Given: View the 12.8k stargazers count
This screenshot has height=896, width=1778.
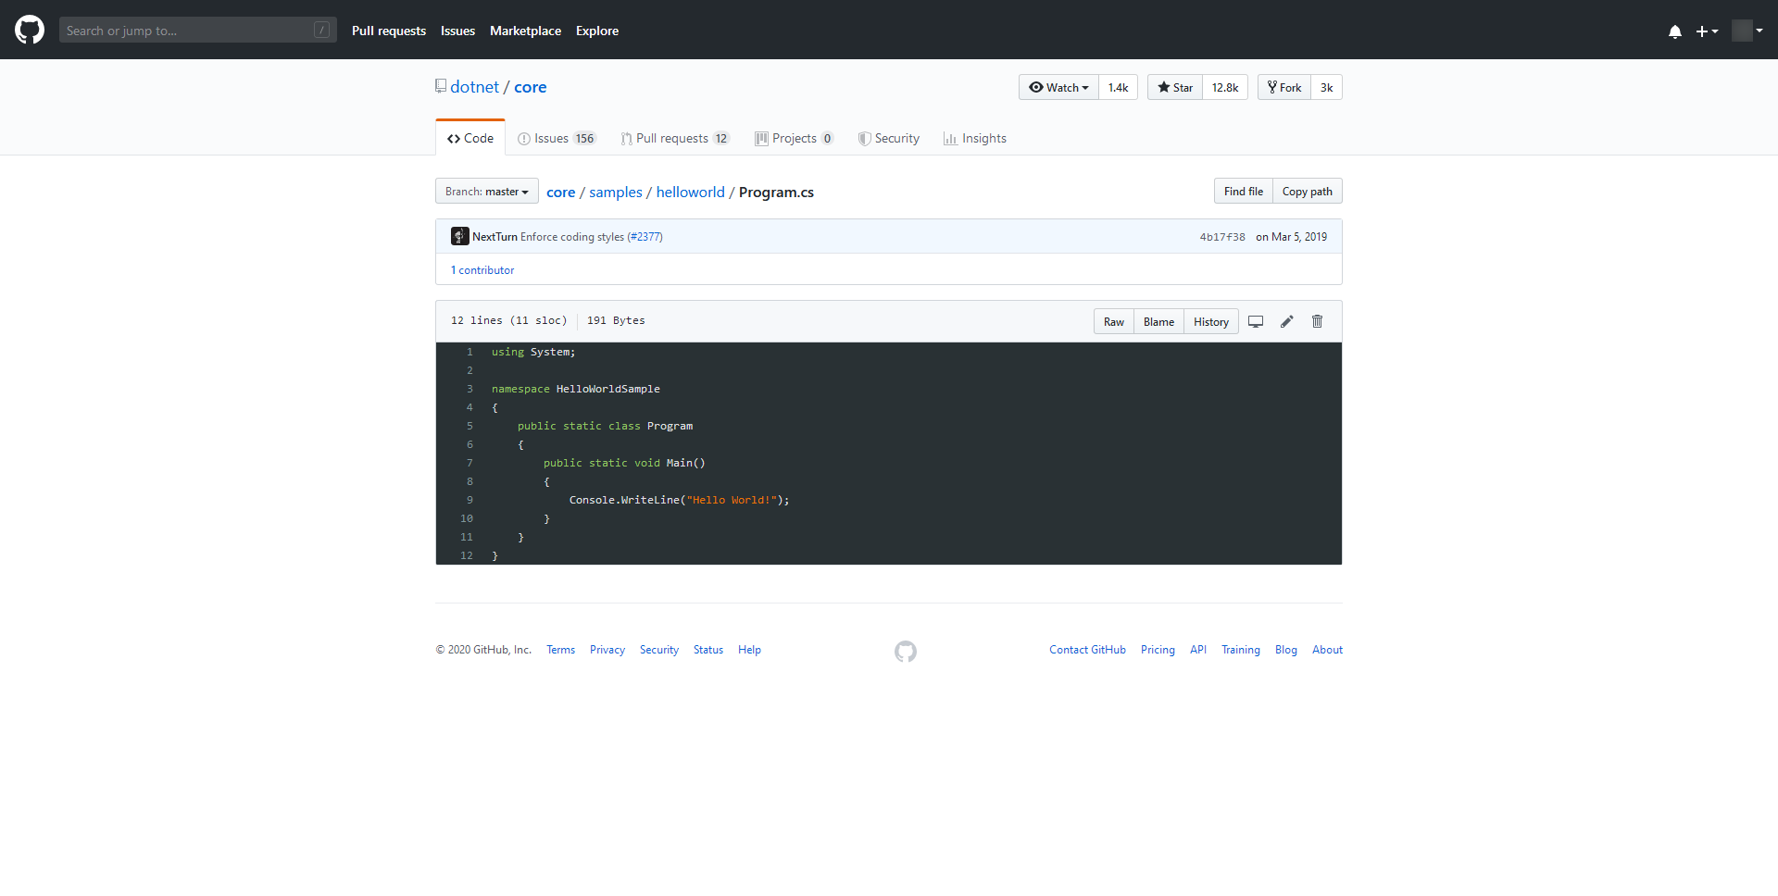Looking at the screenshot, I should 1225,87.
